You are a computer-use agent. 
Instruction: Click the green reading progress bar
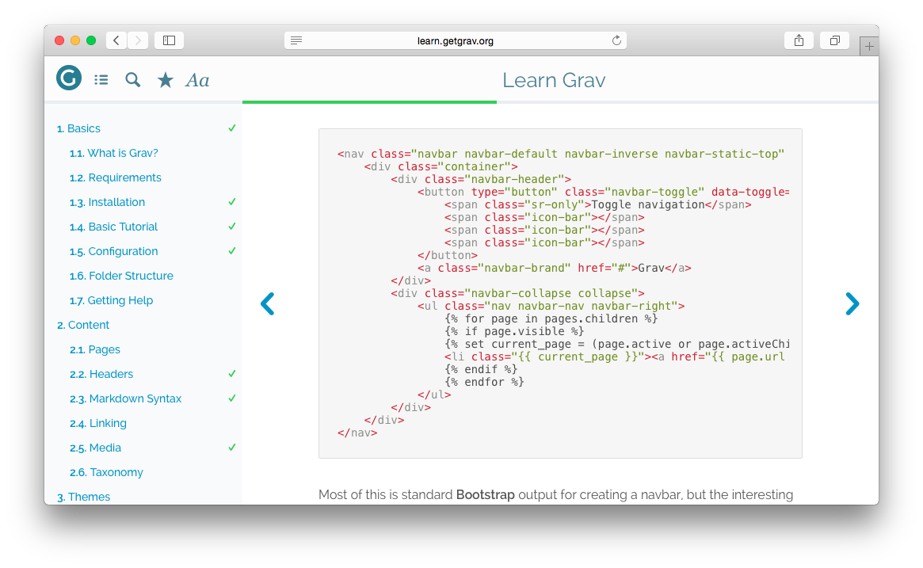369,102
